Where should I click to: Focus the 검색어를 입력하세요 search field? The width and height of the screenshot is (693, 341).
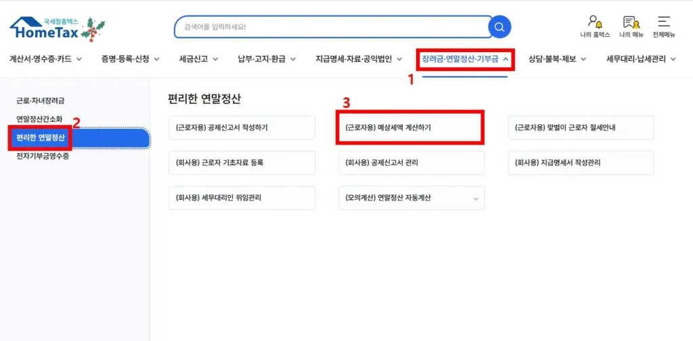click(333, 27)
